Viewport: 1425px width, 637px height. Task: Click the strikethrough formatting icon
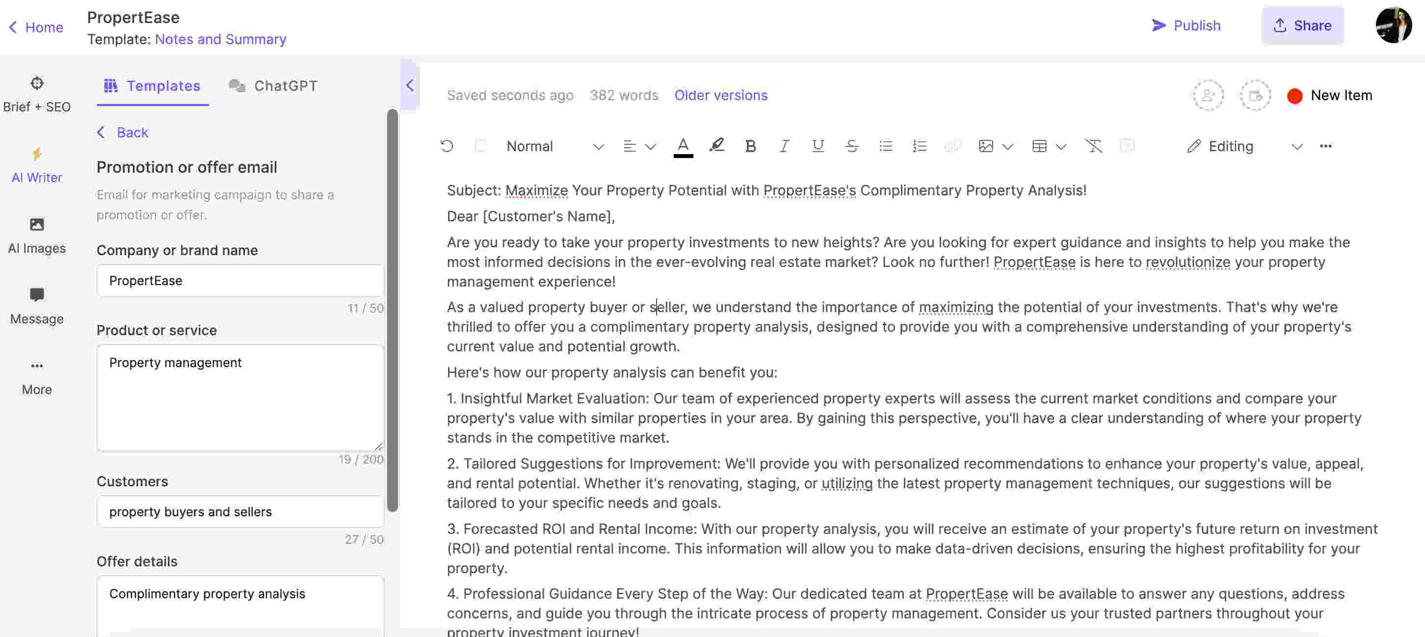pyautogui.click(x=850, y=145)
